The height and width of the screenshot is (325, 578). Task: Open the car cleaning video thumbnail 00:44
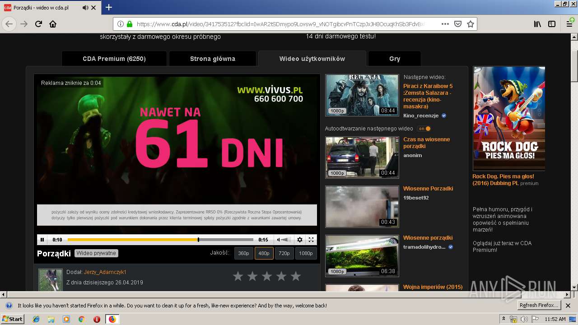362,158
